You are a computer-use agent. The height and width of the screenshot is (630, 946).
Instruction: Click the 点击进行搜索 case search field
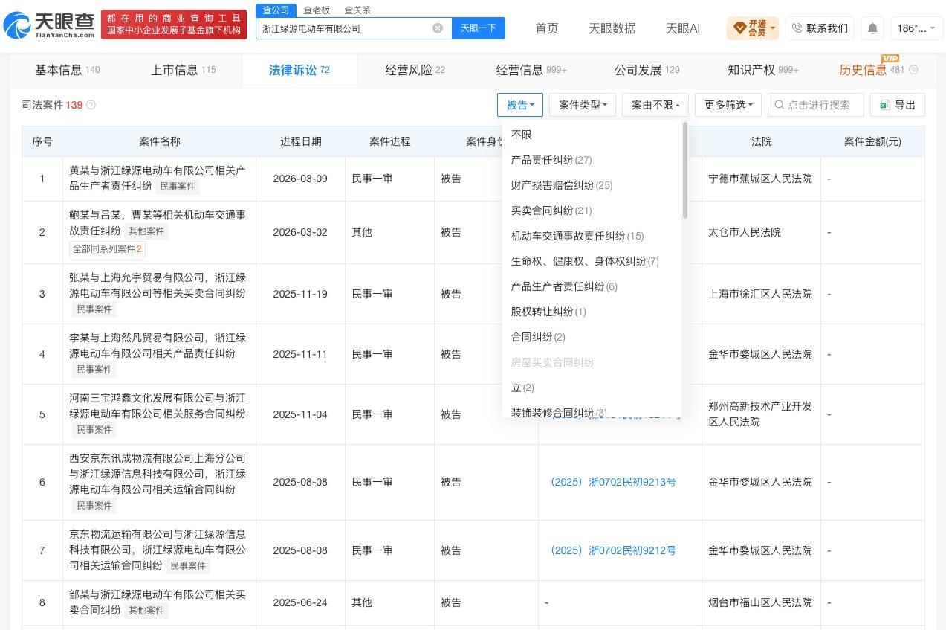[816, 105]
